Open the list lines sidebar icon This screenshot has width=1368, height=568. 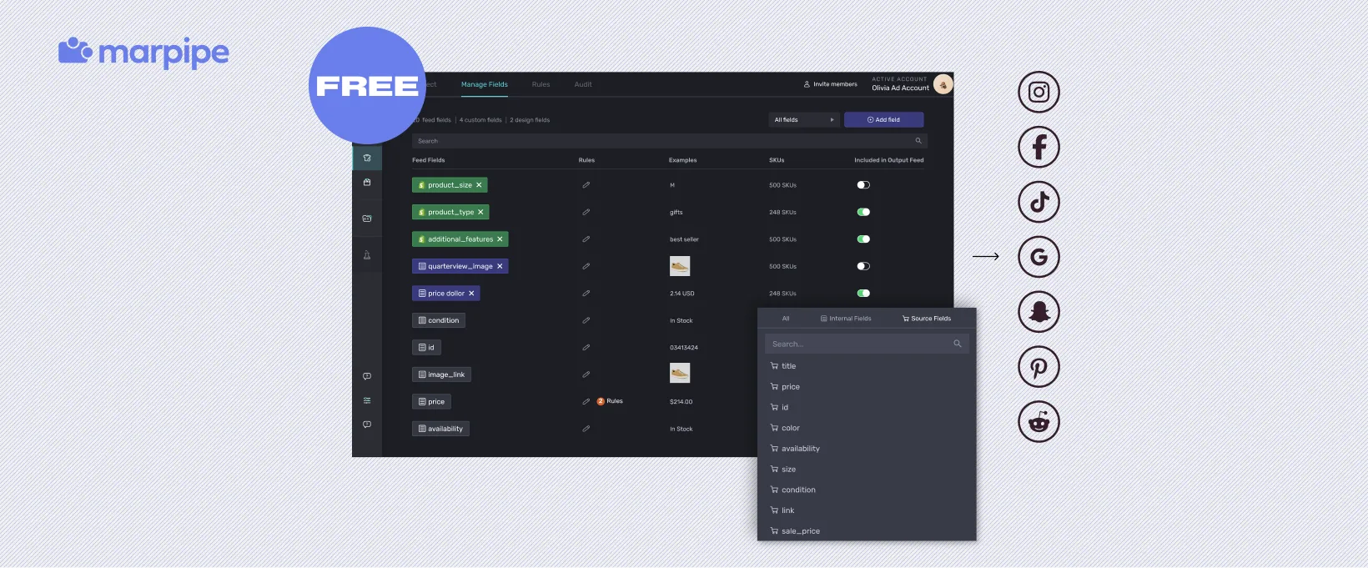point(367,401)
